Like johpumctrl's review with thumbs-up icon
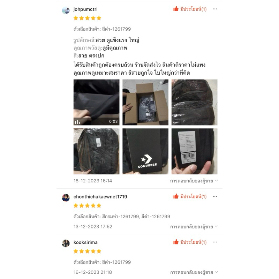 click(176, 9)
